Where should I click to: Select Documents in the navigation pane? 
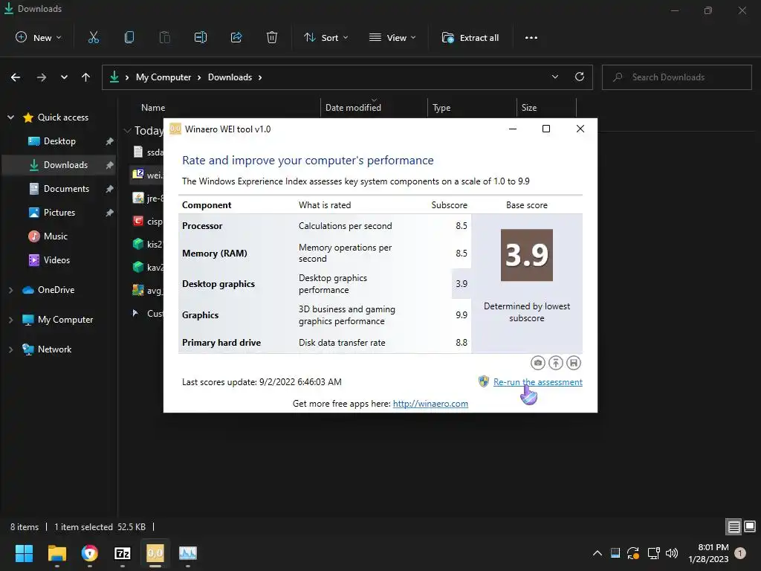[x=66, y=189]
